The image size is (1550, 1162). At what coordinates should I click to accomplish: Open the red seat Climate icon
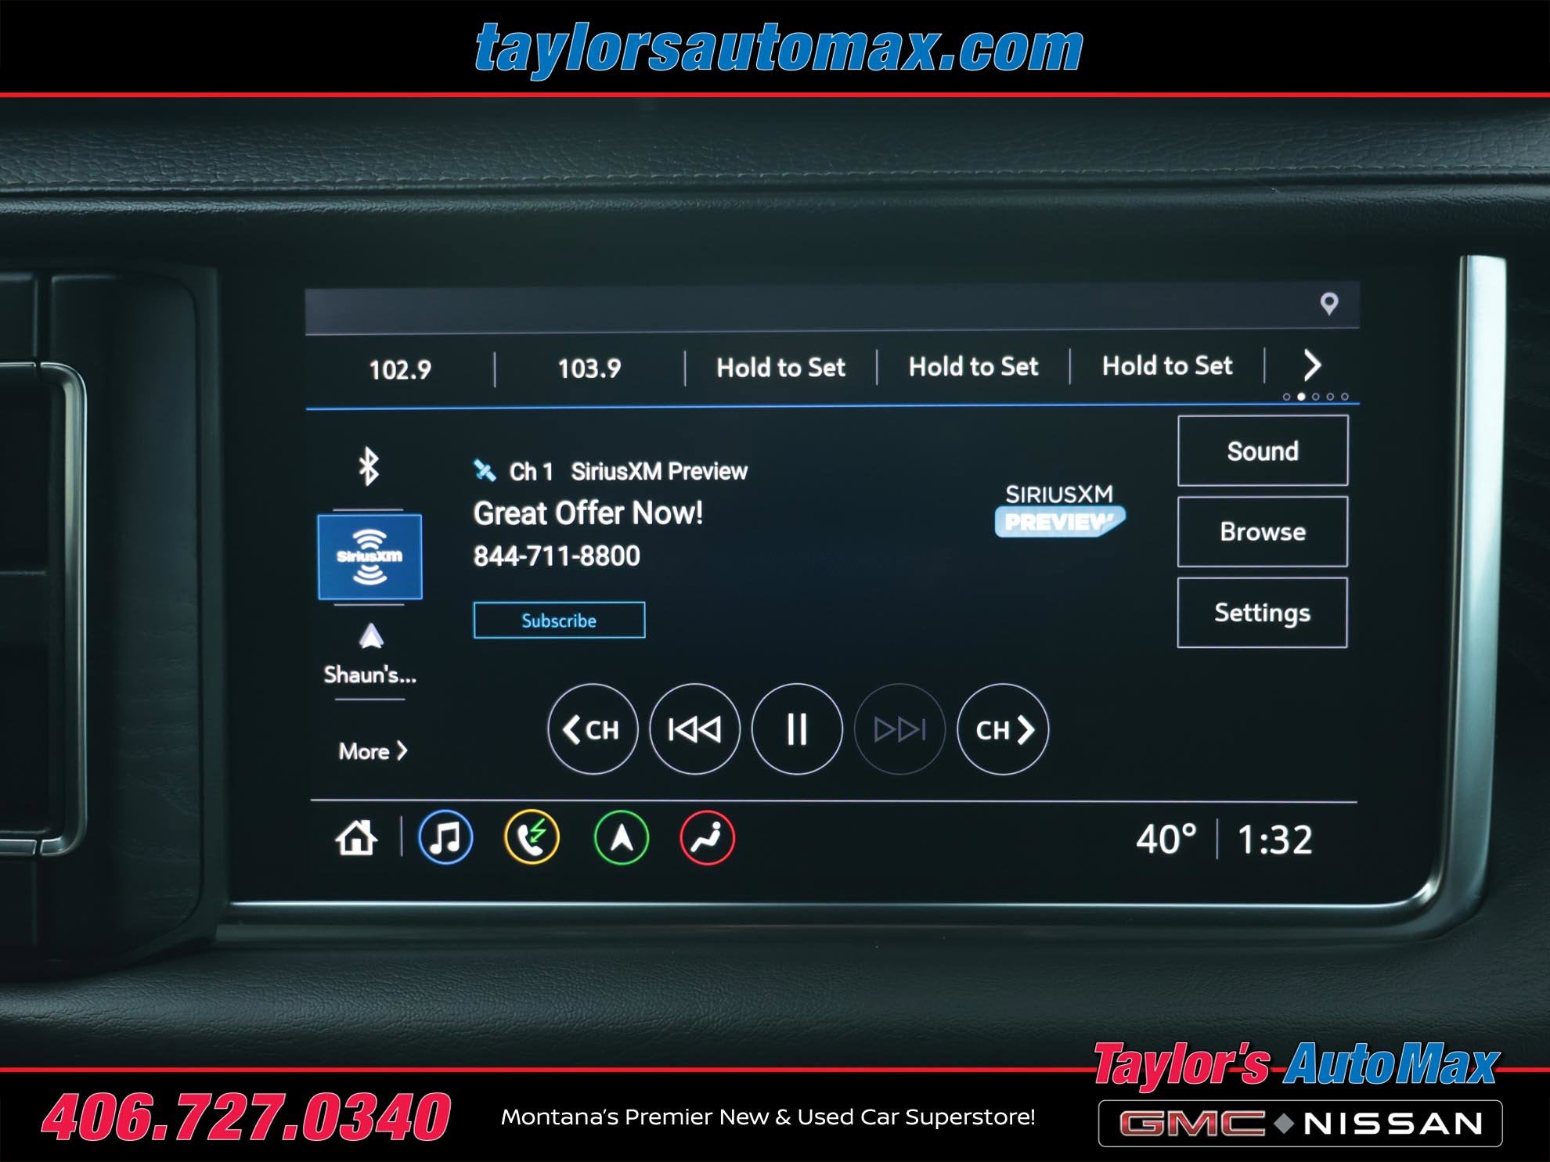pyautogui.click(x=707, y=838)
